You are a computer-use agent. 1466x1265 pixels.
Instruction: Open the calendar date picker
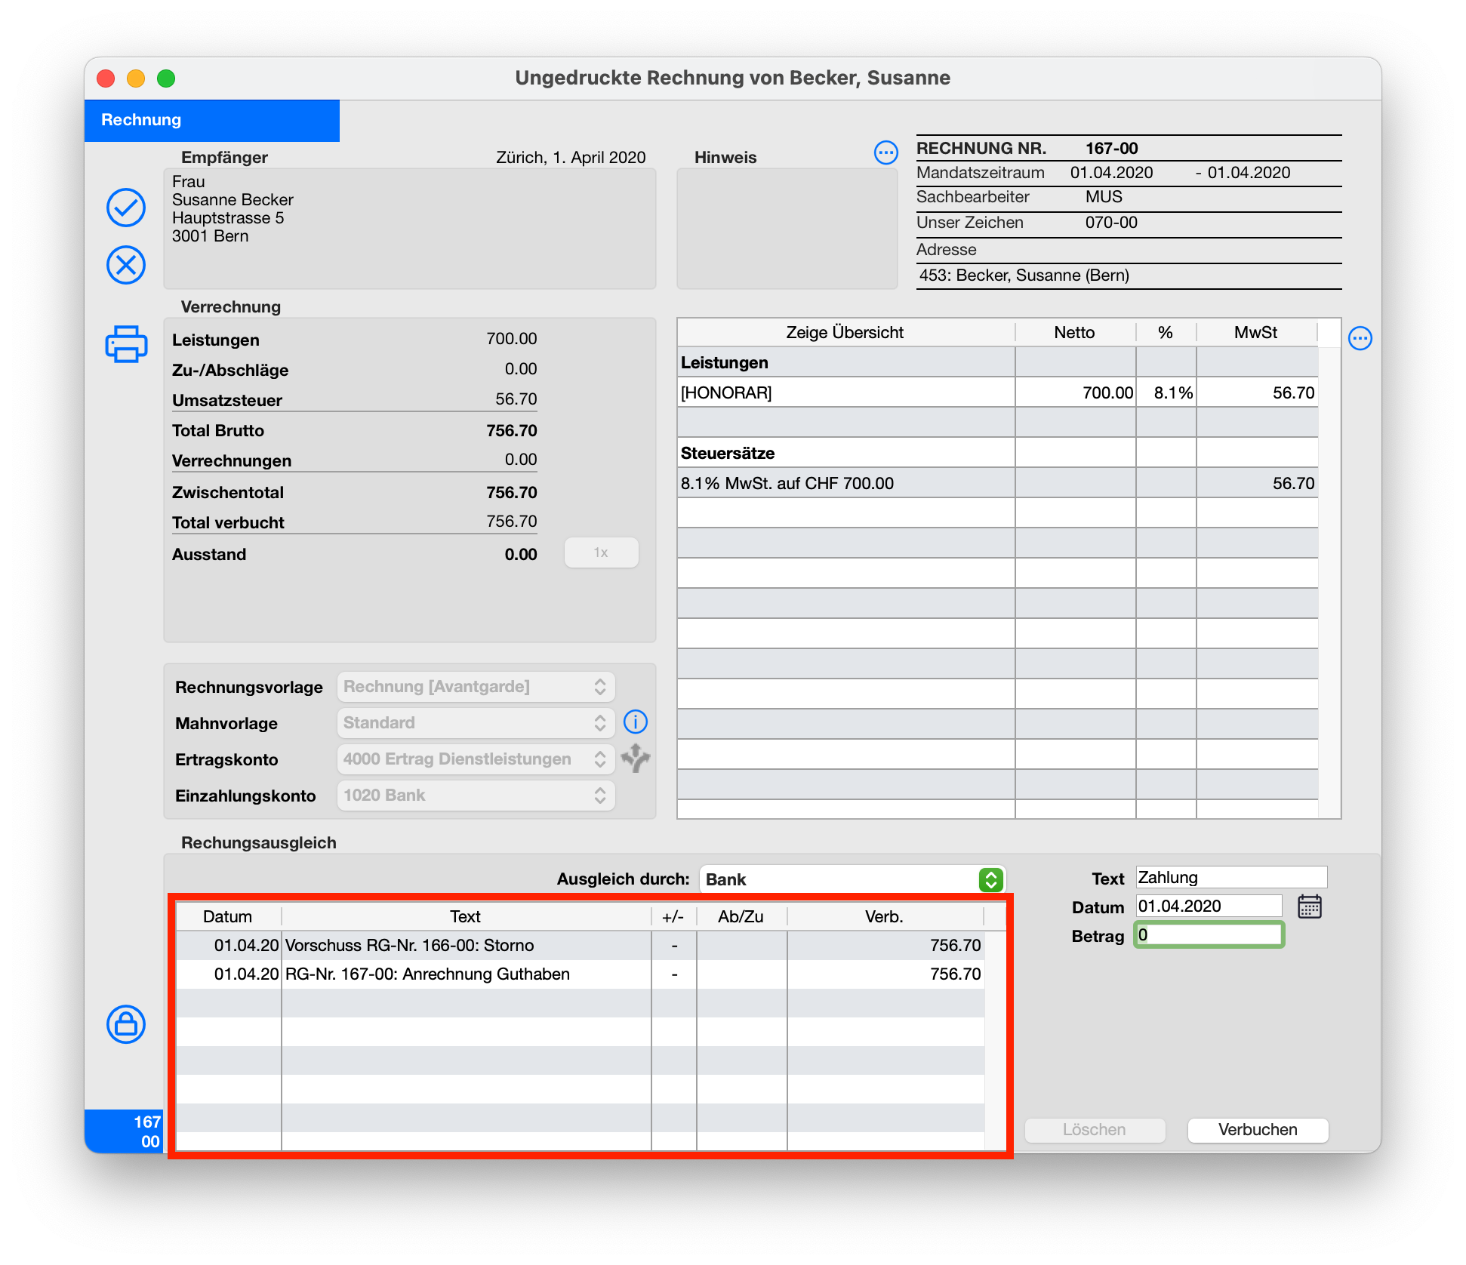[1310, 906]
